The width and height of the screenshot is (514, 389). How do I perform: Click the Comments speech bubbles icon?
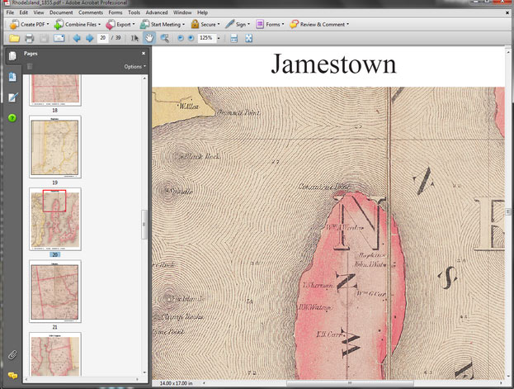click(12, 375)
